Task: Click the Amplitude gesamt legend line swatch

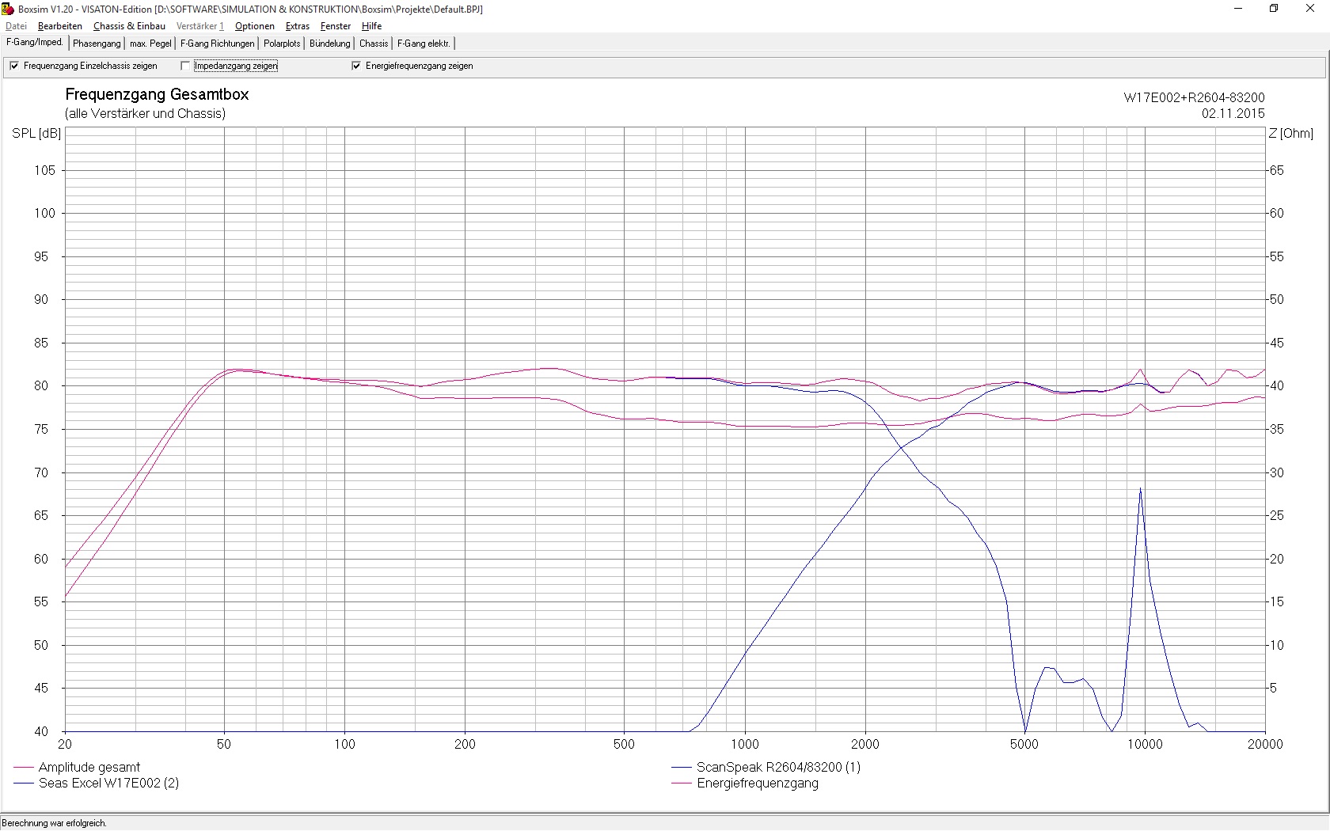Action: click(x=24, y=768)
